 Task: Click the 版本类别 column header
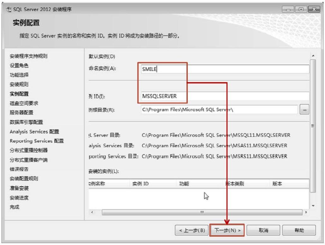coord(246,184)
